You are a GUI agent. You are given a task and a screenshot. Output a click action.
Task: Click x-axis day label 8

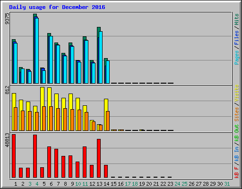tap(65, 184)
